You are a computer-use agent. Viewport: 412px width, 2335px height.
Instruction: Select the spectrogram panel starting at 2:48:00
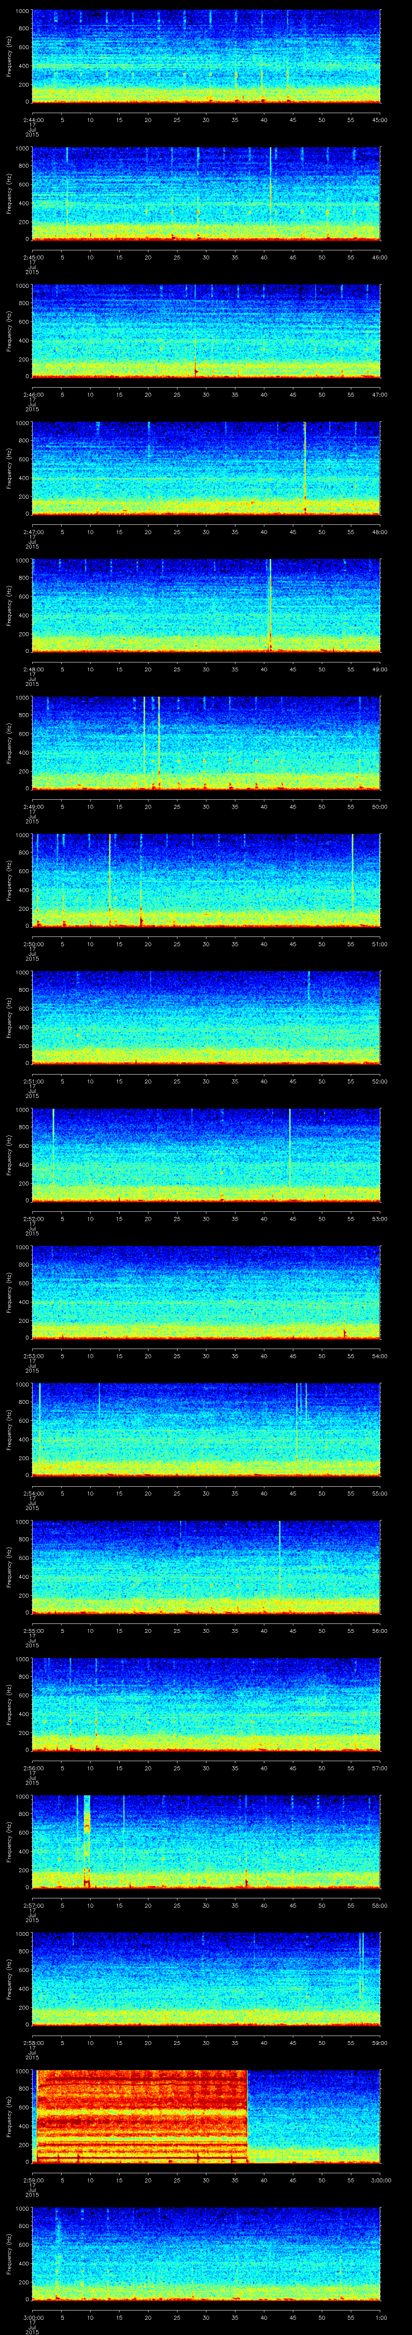click(206, 606)
